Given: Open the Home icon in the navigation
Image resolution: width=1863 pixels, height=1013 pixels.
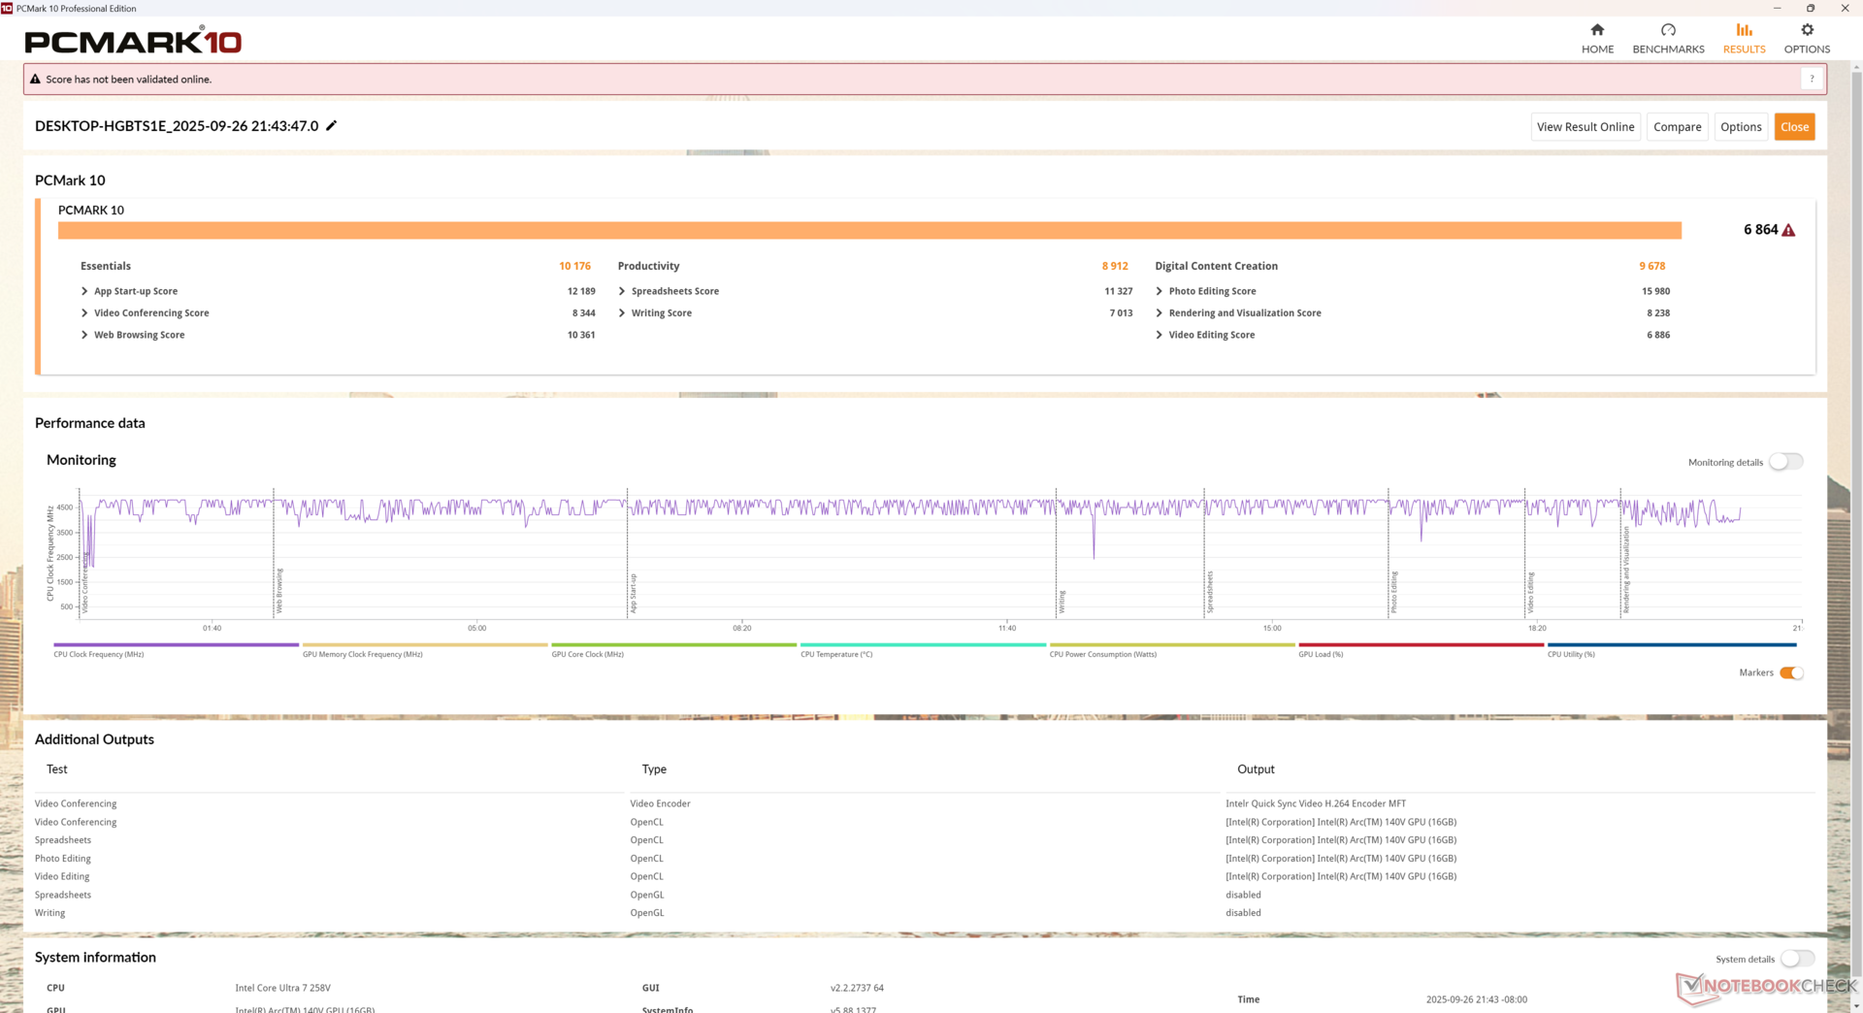Looking at the screenshot, I should pos(1597,30).
